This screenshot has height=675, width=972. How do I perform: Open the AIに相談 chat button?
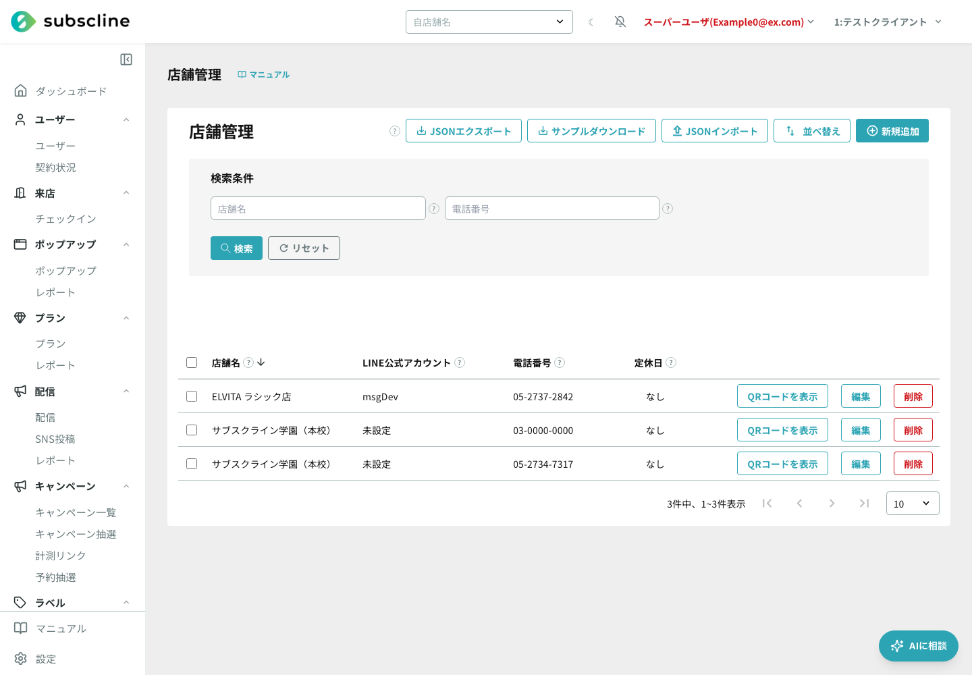[919, 646]
